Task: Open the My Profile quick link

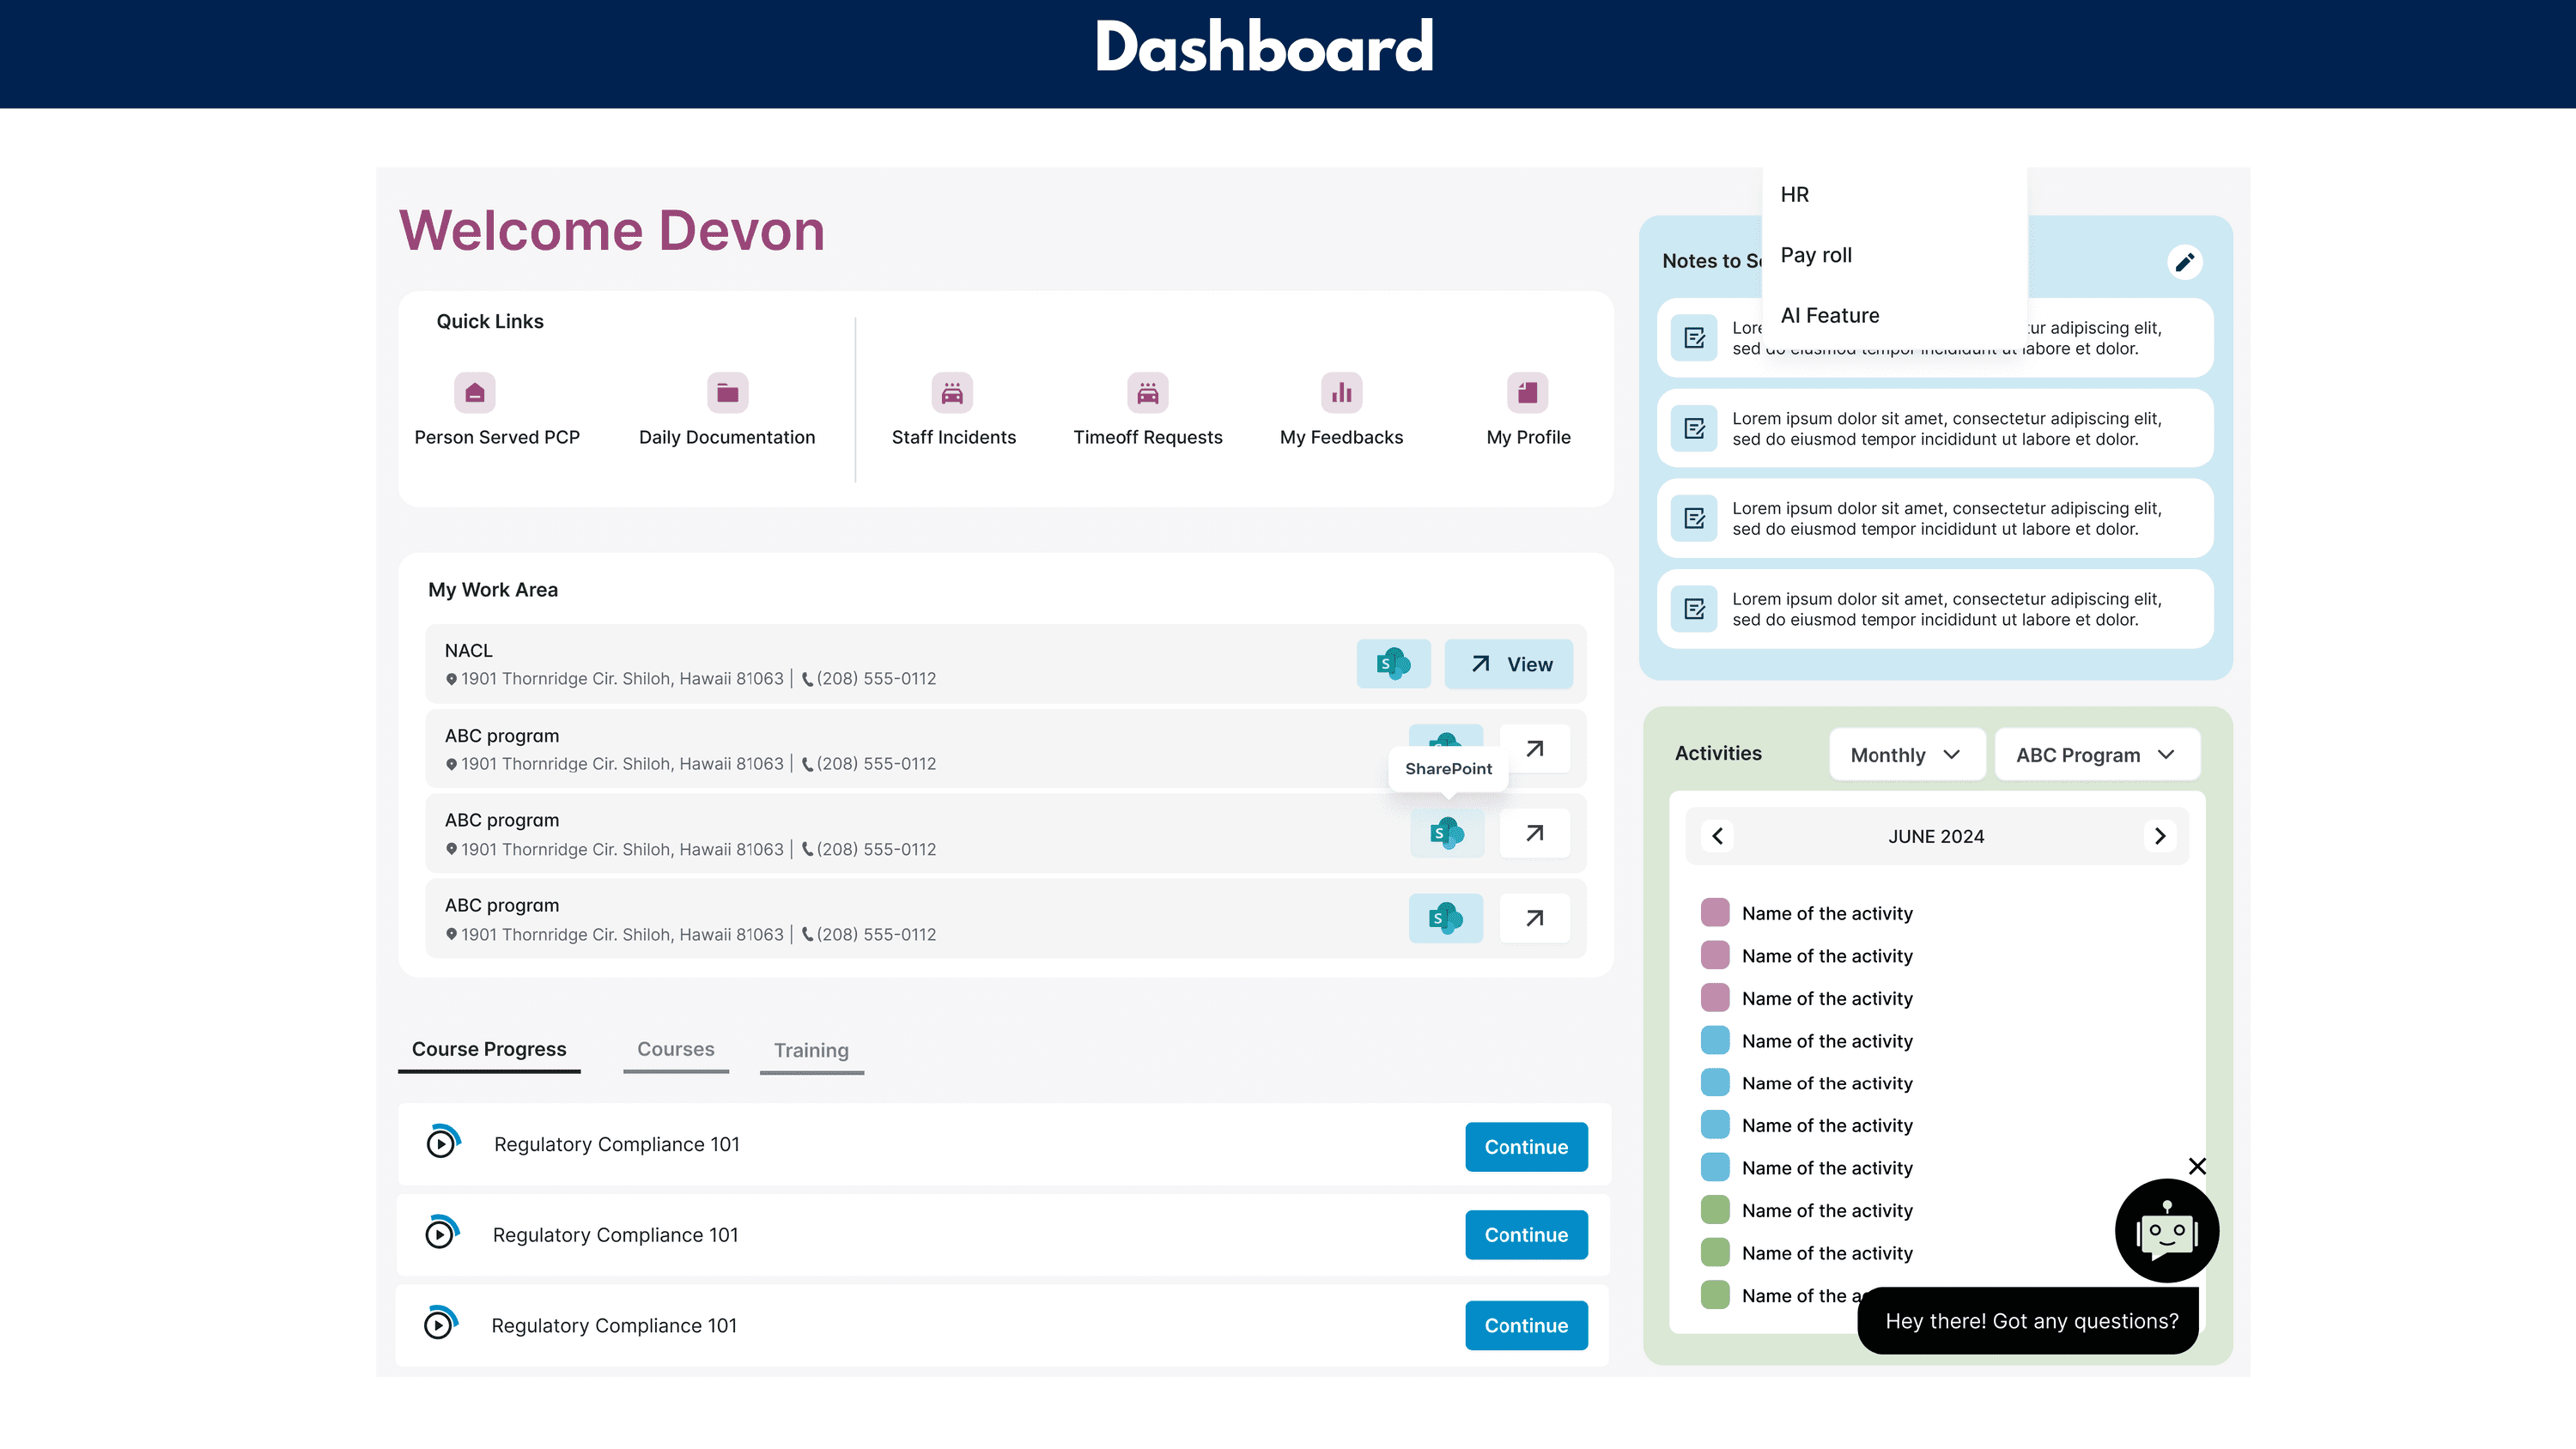Action: click(x=1527, y=393)
